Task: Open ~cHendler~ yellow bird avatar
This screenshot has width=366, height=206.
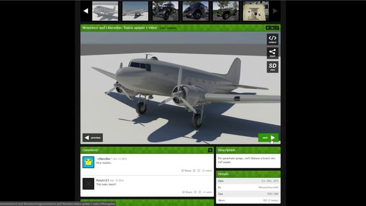Action: (x=88, y=162)
